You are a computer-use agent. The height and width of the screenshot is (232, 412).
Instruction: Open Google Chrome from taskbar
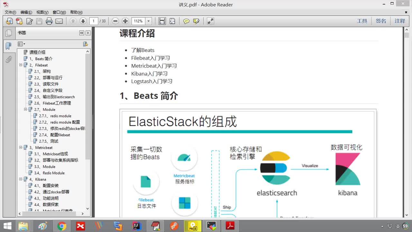coord(62,226)
